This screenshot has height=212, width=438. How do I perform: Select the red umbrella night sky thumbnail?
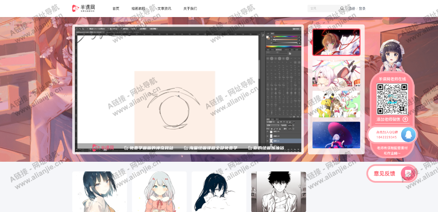pos(336,135)
